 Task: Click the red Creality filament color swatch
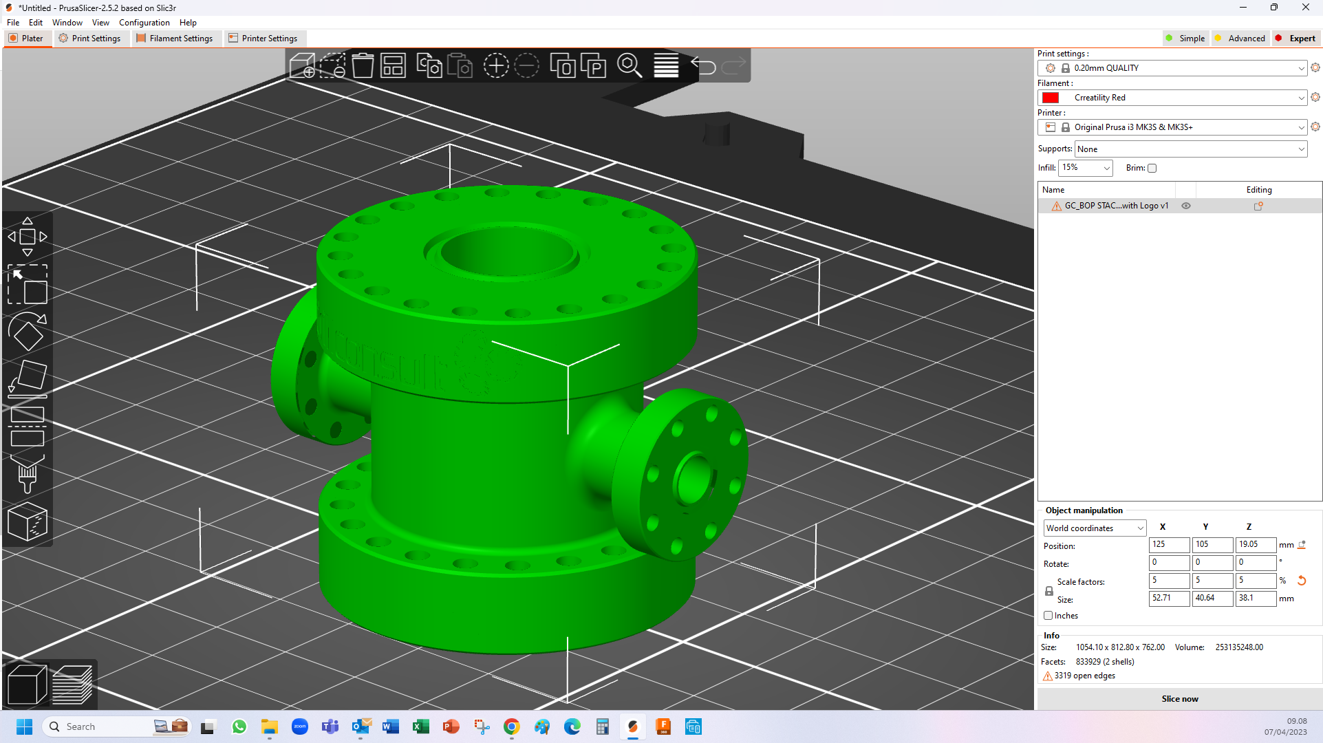click(x=1049, y=97)
